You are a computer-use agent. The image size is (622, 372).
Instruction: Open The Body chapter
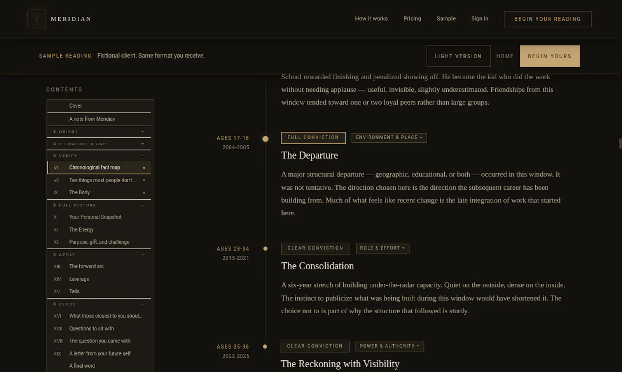[x=99, y=192]
